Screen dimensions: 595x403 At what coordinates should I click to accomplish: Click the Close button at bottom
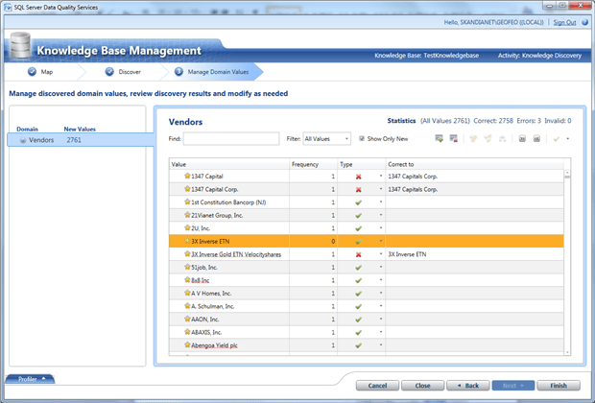click(x=422, y=386)
